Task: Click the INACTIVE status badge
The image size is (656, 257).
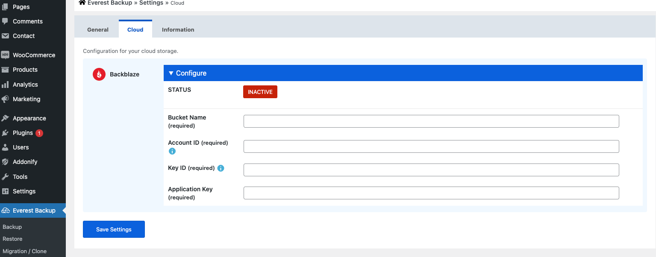Action: 260,92
